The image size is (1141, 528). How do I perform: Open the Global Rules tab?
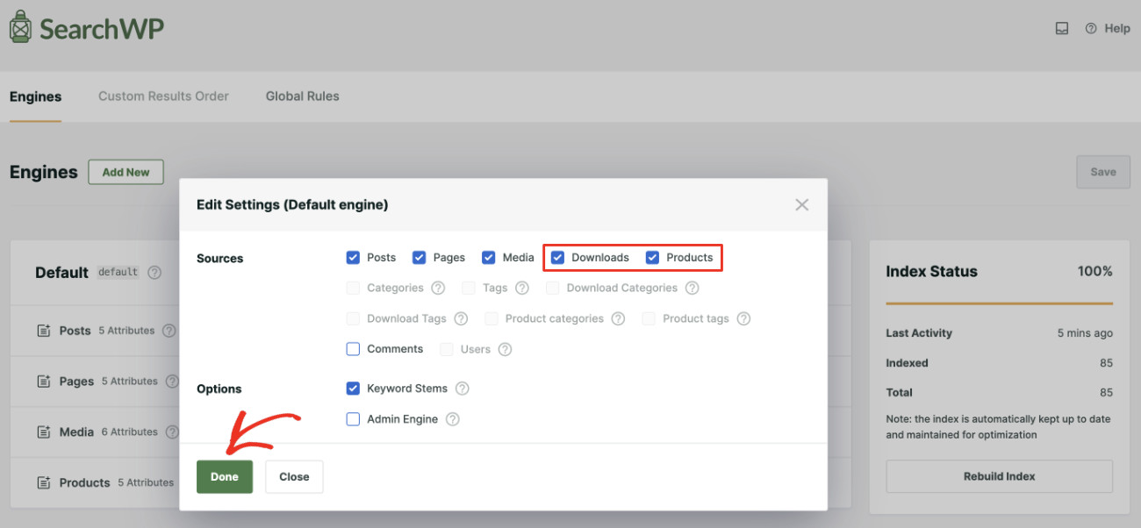302,96
